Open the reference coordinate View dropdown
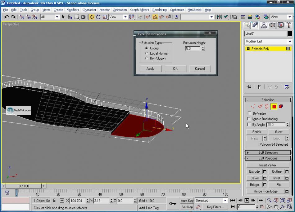Image resolution: width=295 pixels, height=212 pixels. point(118,17)
